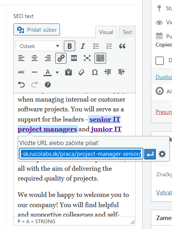Insert a bulleted list
172x229 pixels.
click(x=96, y=46)
